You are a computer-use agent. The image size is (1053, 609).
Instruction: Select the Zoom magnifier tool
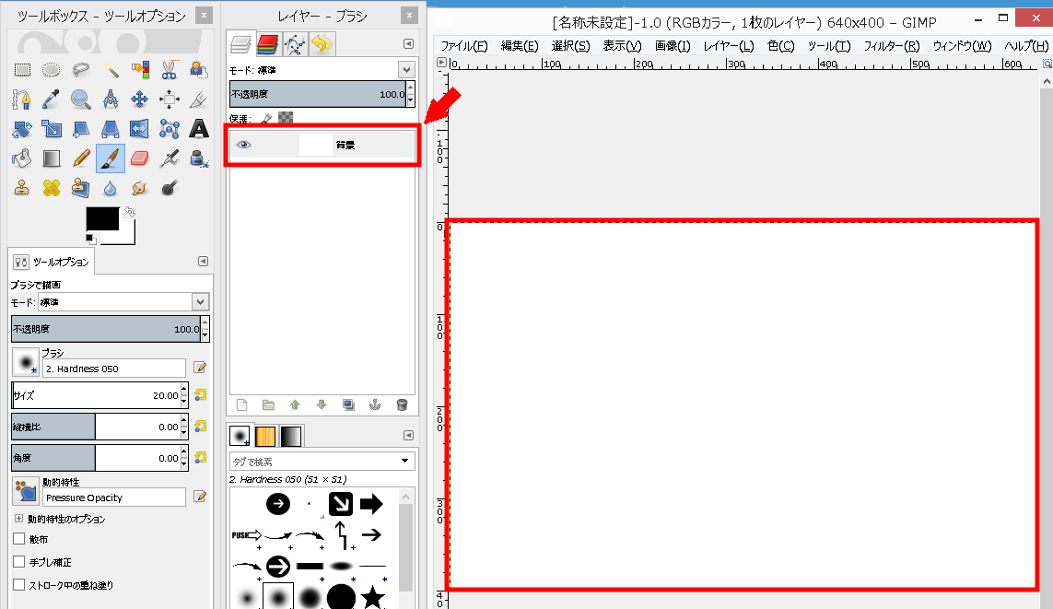pos(80,100)
